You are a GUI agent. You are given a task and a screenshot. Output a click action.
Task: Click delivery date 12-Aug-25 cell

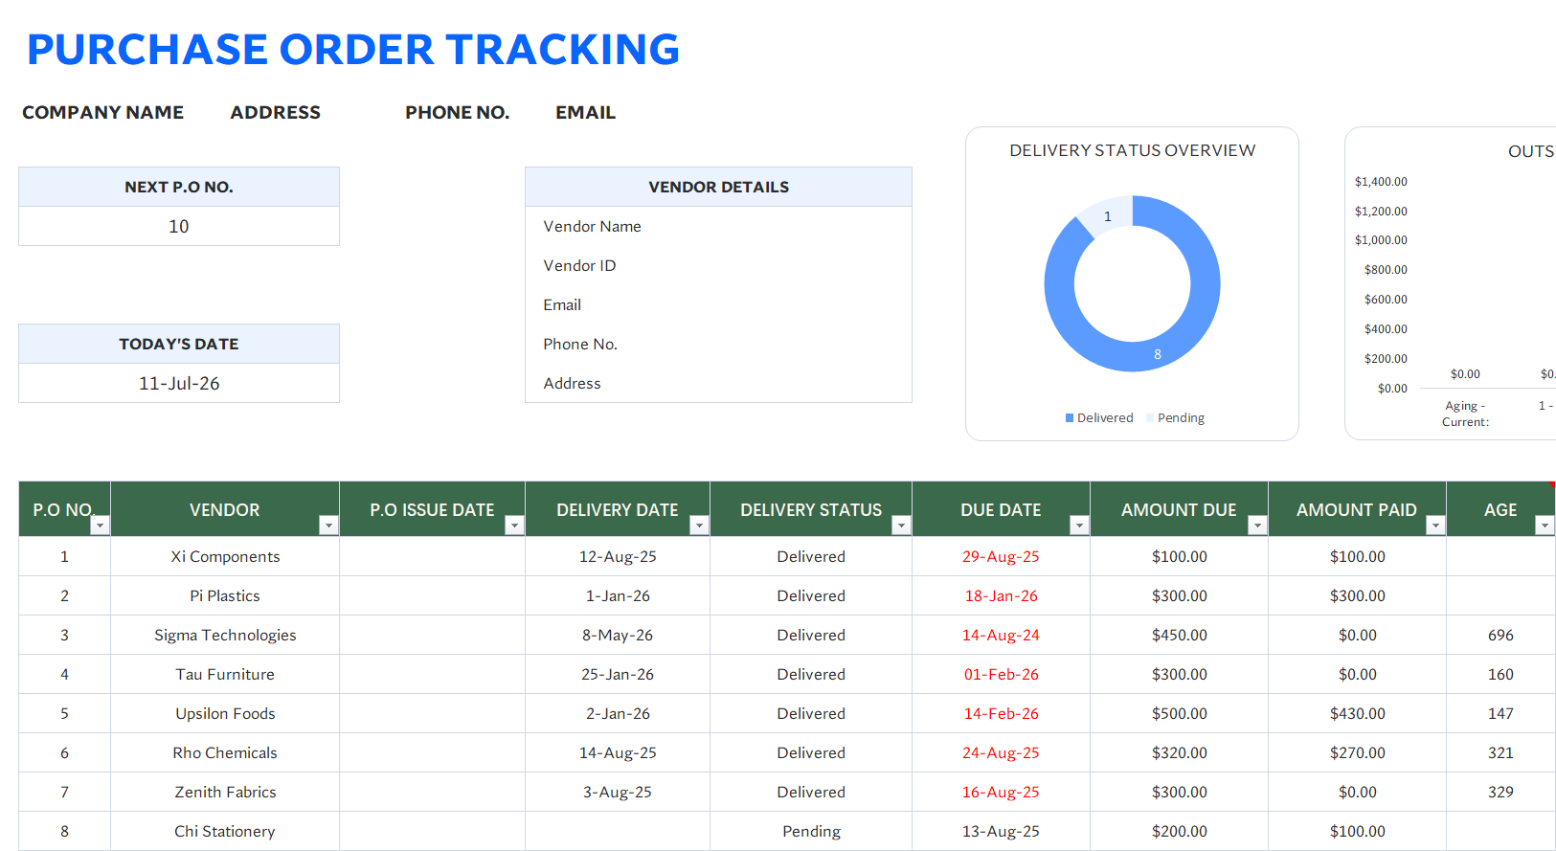618,556
